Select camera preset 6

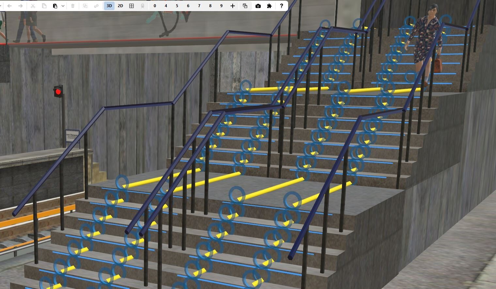pyautogui.click(x=188, y=6)
